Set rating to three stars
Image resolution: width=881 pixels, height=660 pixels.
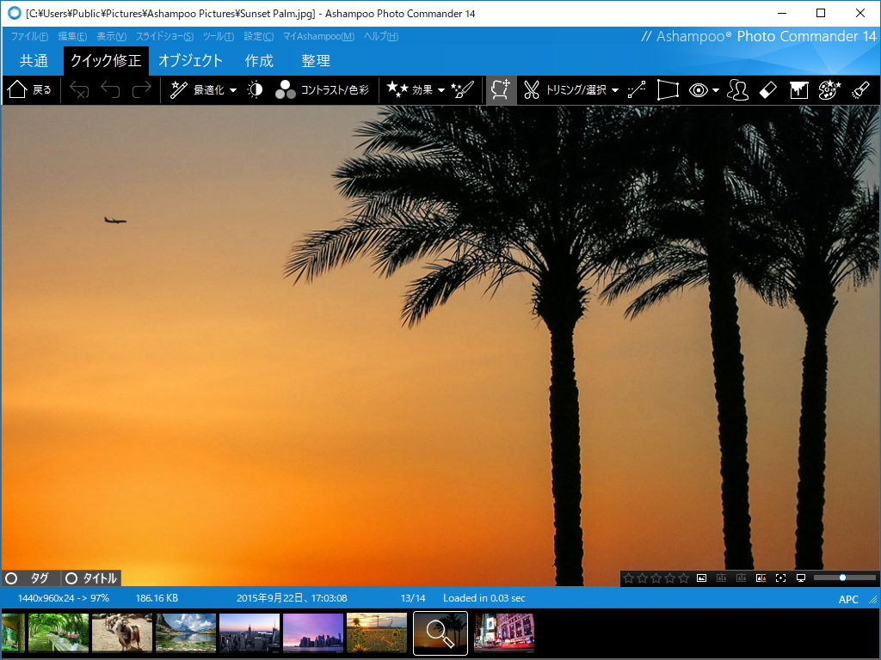click(656, 578)
